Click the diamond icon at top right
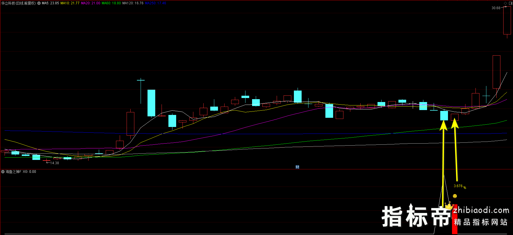The width and height of the screenshot is (513, 235). pos(506,3)
